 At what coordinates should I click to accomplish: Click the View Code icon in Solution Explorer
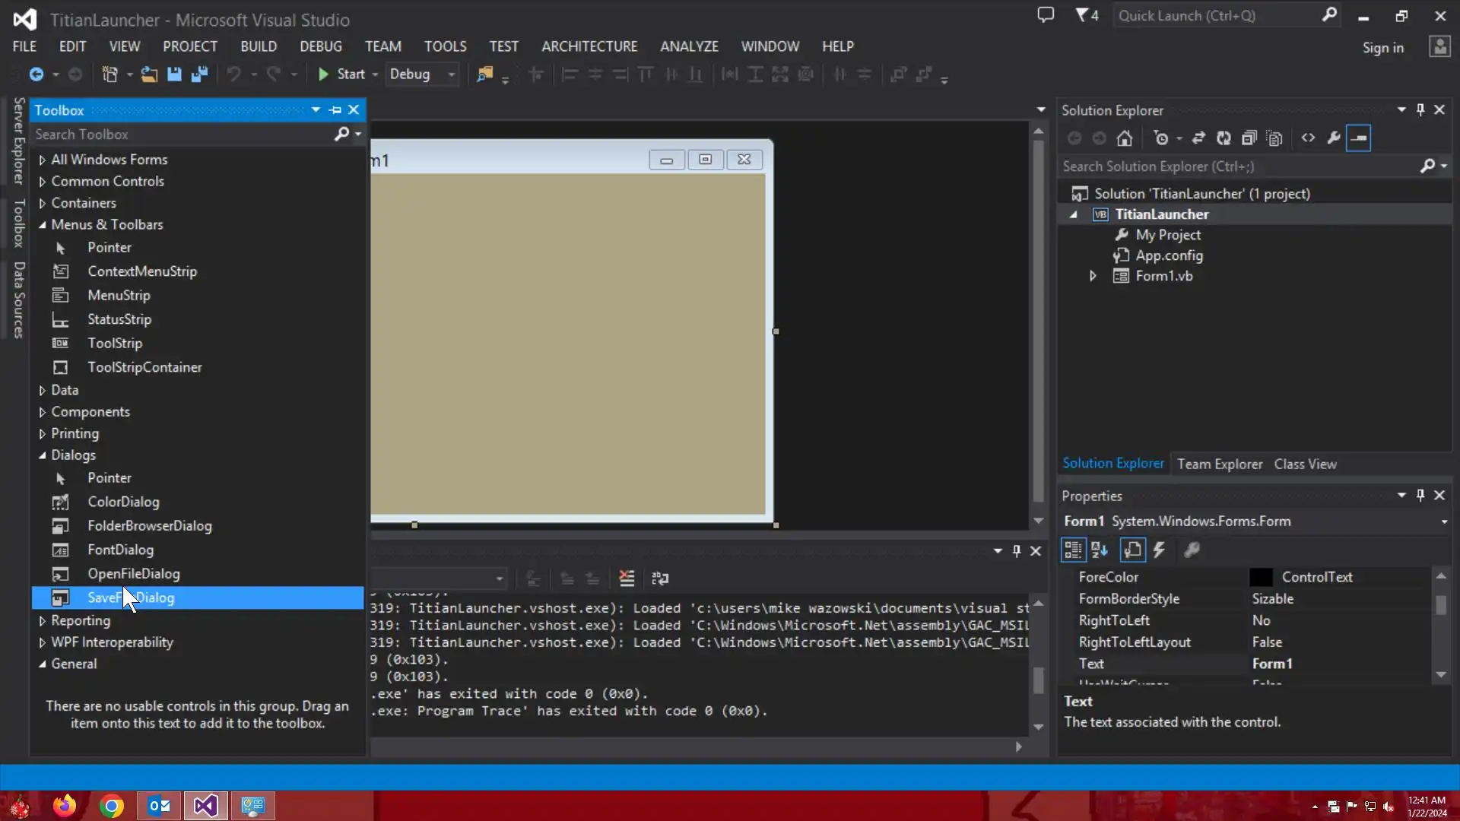point(1308,138)
